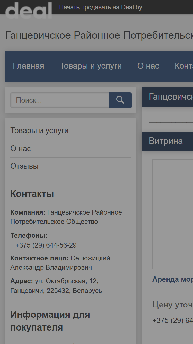
Task: Select 'О нас' in the sidebar list
Action: (x=21, y=149)
